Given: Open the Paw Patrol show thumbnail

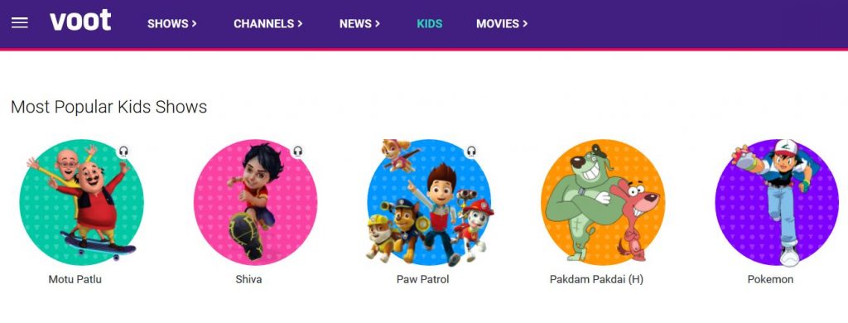Looking at the screenshot, I should click(430, 202).
